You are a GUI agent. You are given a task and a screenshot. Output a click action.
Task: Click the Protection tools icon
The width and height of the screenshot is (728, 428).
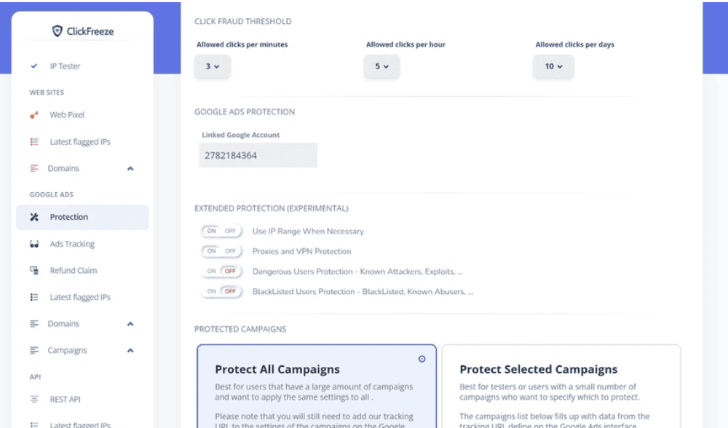(34, 217)
